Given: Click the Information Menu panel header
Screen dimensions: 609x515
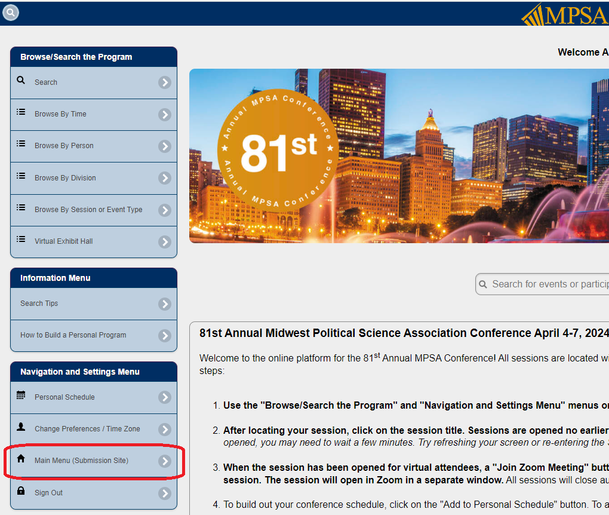Looking at the screenshot, I should point(94,278).
